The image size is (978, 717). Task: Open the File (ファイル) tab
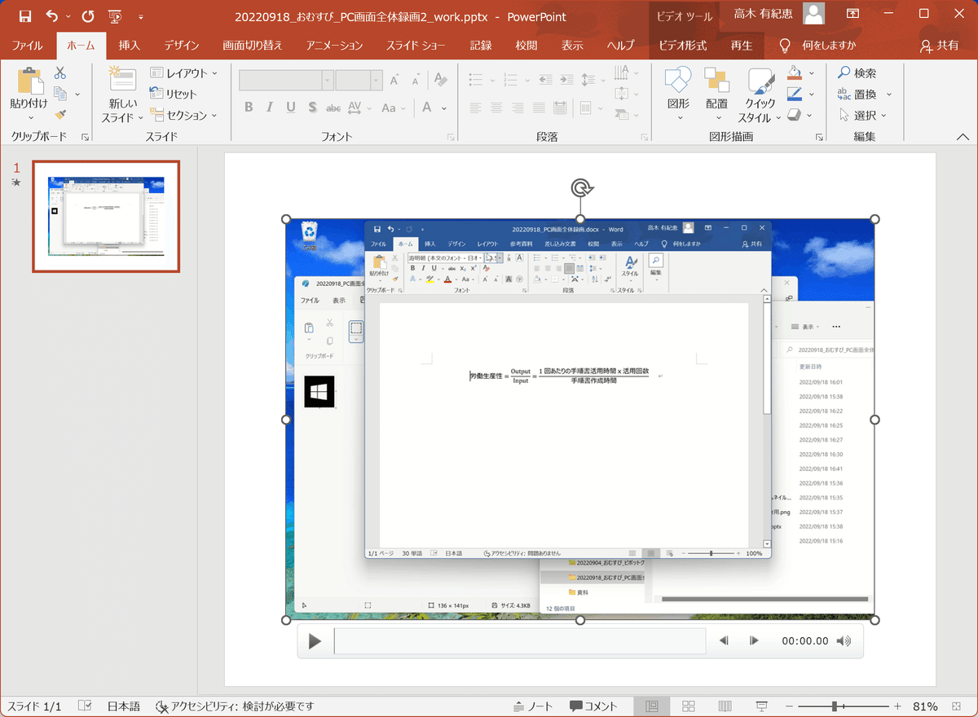[x=27, y=46]
